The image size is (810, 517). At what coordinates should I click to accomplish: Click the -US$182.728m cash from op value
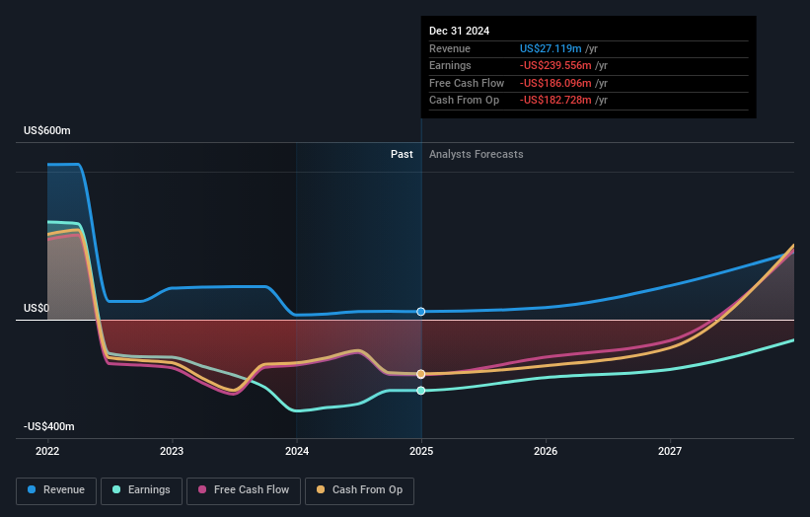(555, 101)
